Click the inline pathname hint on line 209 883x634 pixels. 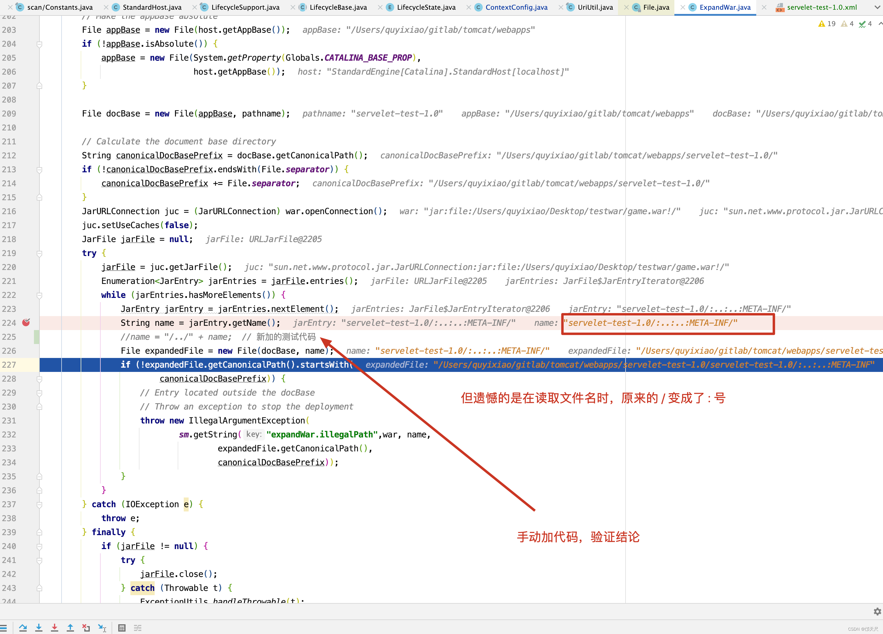pyautogui.click(x=373, y=114)
